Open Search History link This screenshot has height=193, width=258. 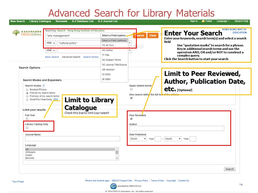pos(91,57)
